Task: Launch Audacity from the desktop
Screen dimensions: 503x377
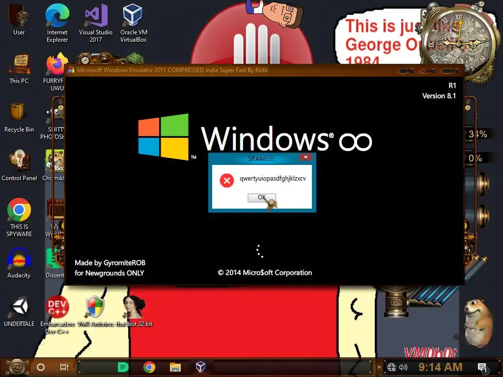Action: point(19,263)
